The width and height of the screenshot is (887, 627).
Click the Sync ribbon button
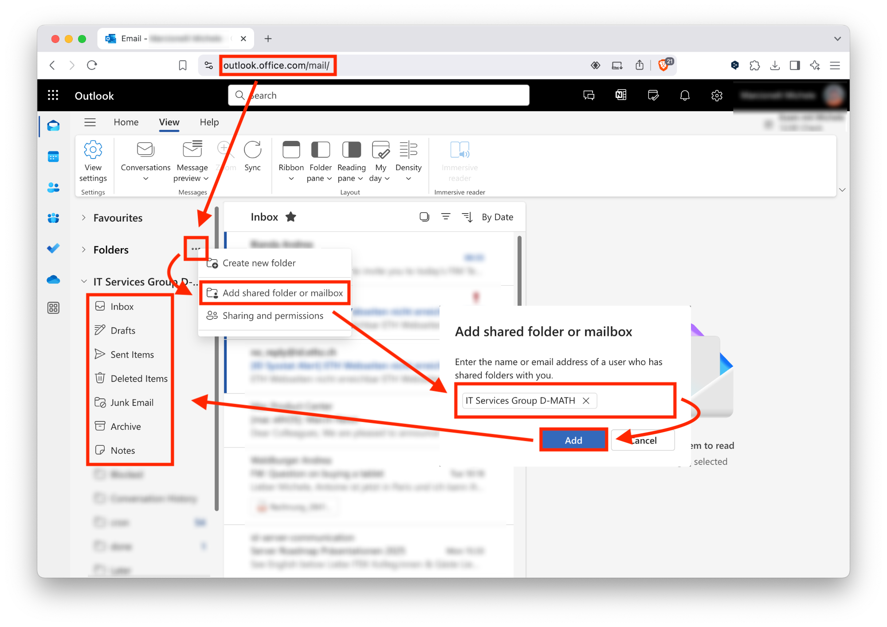(253, 157)
